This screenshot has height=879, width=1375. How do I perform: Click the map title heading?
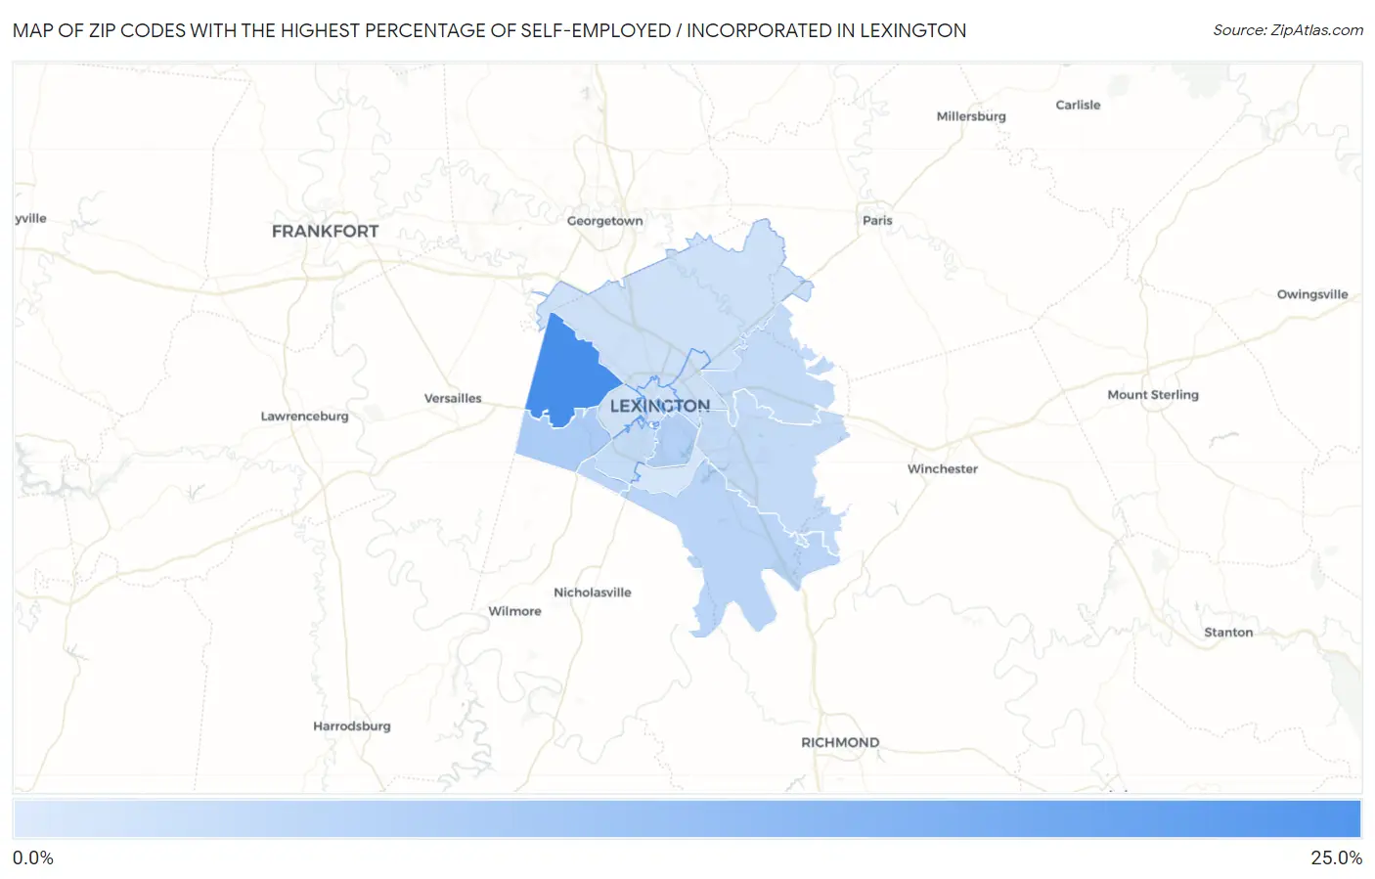coord(489,30)
